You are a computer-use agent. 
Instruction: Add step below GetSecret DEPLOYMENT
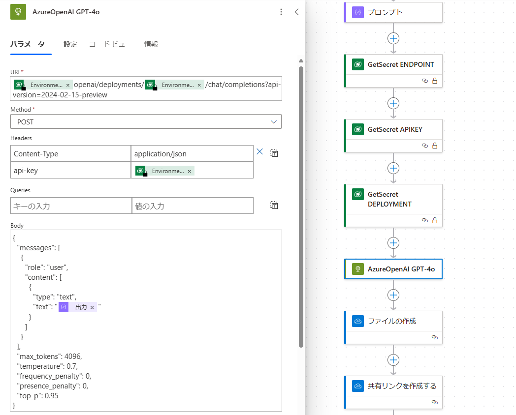(393, 243)
